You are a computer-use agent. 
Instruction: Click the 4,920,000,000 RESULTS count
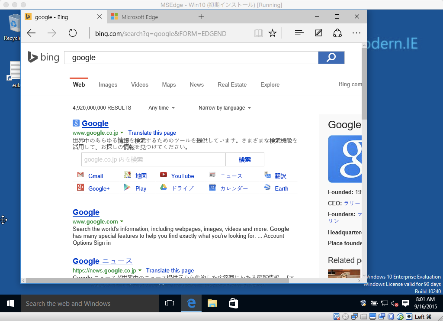102,108
